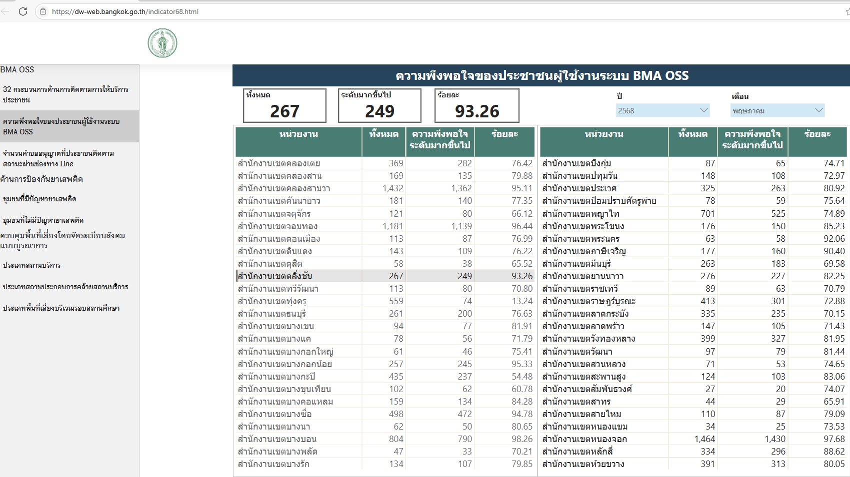The height and width of the screenshot is (477, 850).
Task: Open ประเภทพื้นที่เสี่ยงบริเวณรอบสถานศึกษา menu item
Action: point(69,308)
